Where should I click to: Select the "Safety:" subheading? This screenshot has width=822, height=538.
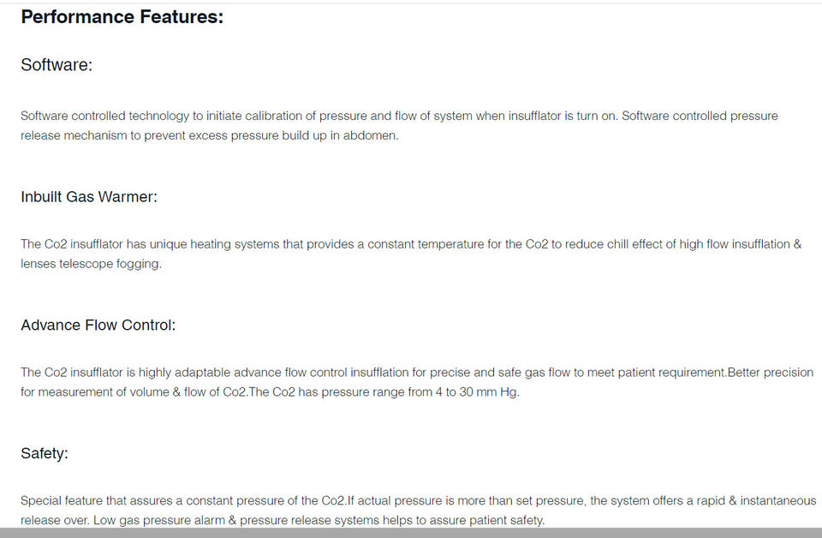[44, 454]
